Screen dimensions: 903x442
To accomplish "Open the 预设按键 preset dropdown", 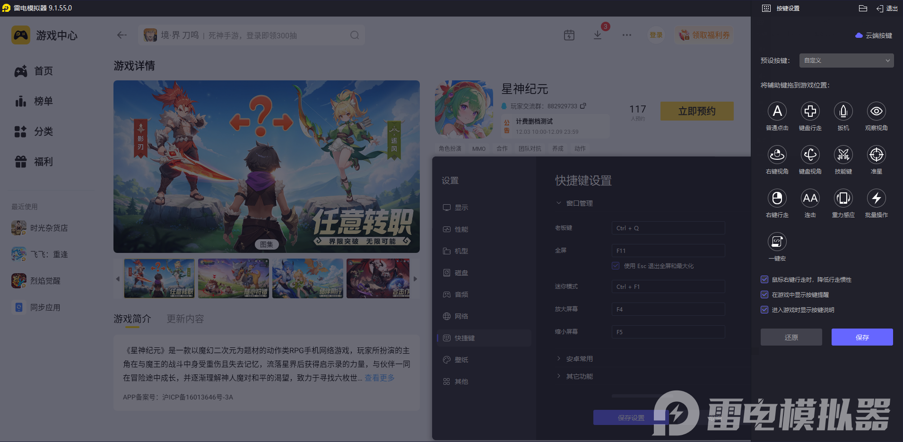I will pyautogui.click(x=846, y=61).
